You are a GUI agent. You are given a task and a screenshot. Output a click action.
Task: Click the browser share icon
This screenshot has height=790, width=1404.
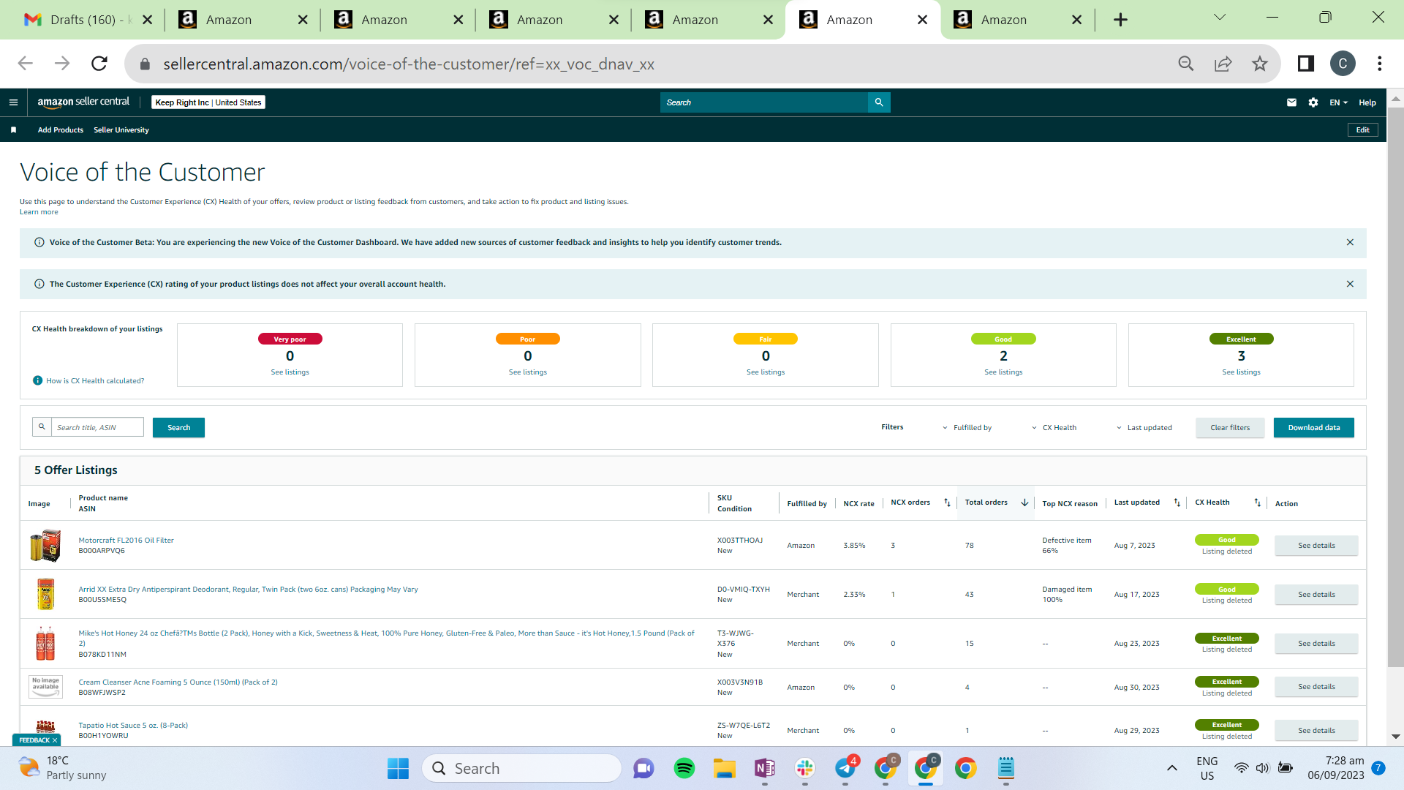(1223, 64)
